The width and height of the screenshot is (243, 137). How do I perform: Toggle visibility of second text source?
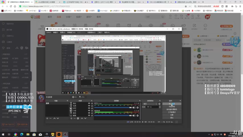(89, 106)
